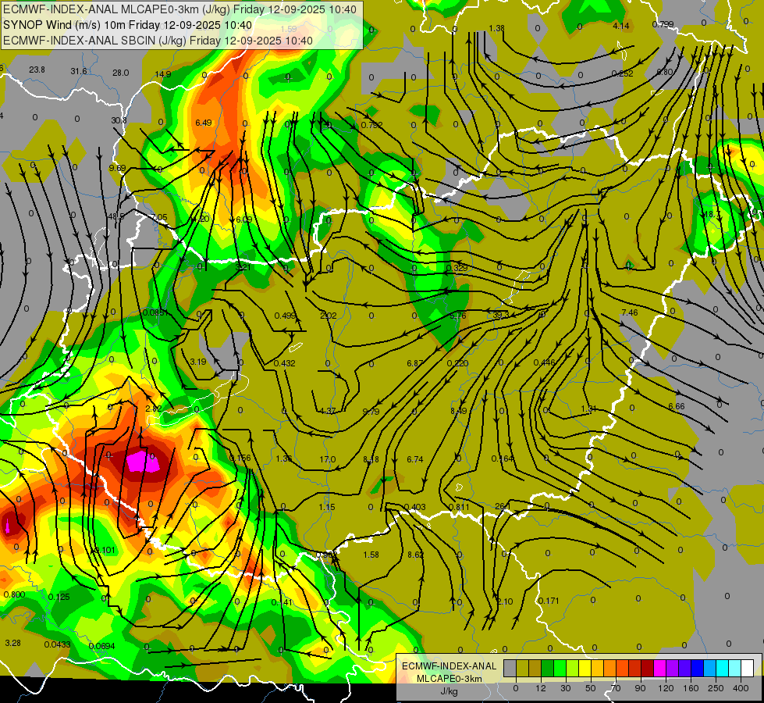
Task: Click the map value 8.62
Action: click(415, 555)
